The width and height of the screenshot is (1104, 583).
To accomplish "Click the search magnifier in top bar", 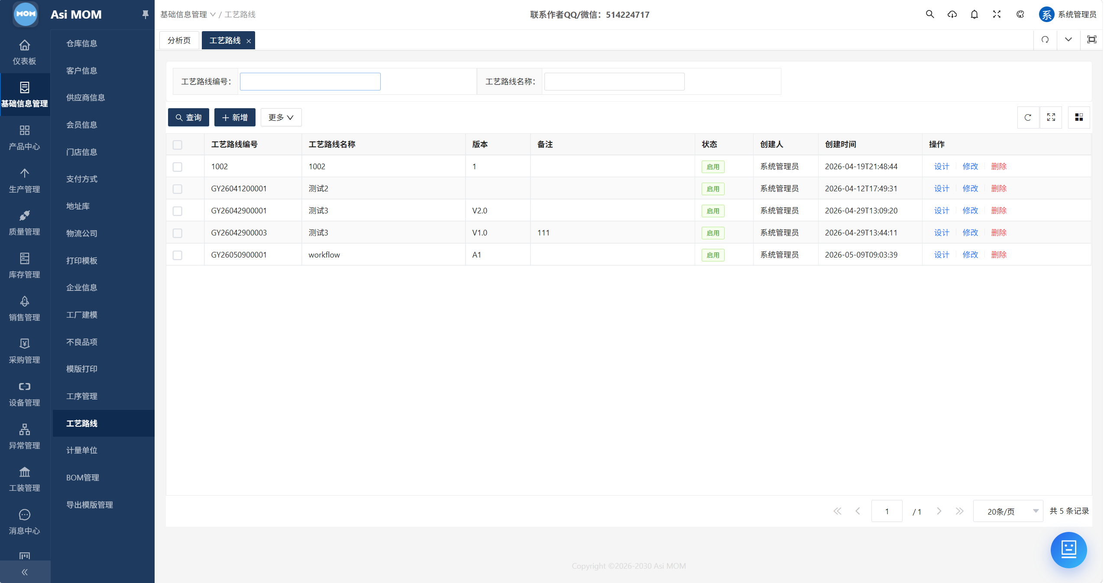I will point(930,14).
